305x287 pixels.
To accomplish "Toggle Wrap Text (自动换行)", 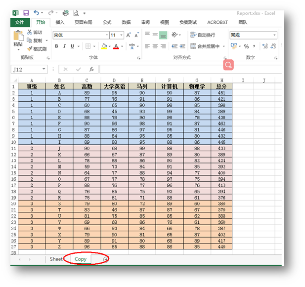I will (202, 35).
